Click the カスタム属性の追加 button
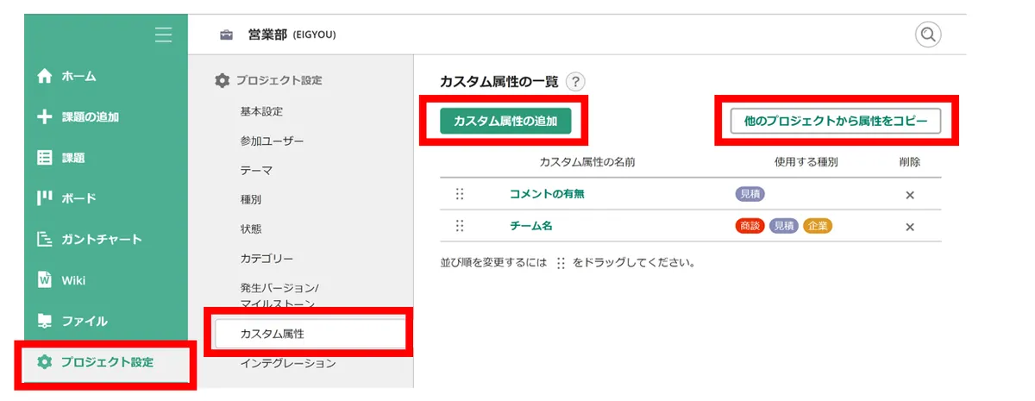 click(x=505, y=122)
